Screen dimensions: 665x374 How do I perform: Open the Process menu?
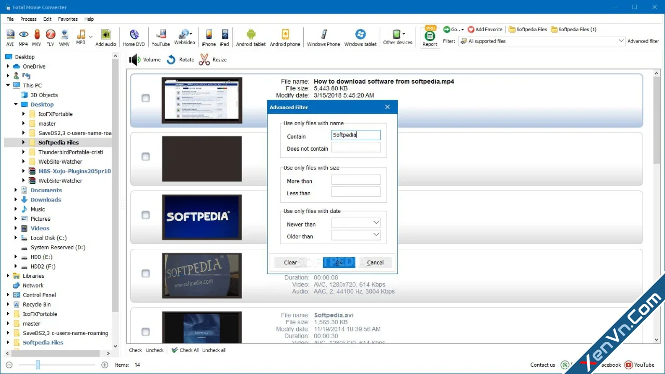29,19
